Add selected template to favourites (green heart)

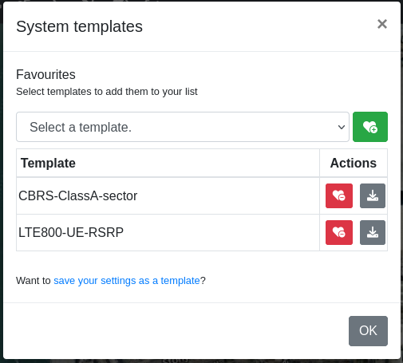[370, 127]
